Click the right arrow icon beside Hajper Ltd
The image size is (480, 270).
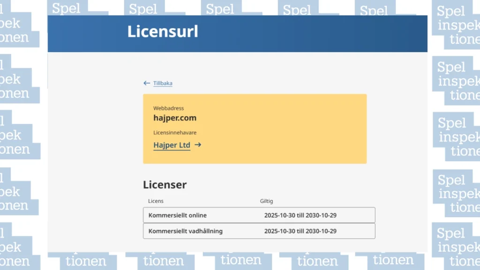pos(197,145)
